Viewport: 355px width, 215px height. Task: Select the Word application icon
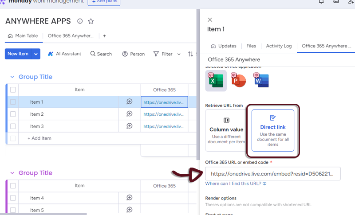[261, 81]
